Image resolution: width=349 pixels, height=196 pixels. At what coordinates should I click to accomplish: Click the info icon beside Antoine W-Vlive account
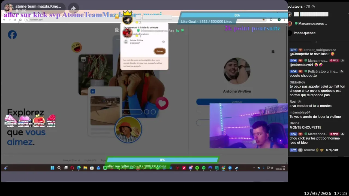tap(163, 42)
